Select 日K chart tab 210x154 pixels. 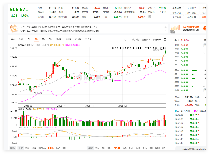[x=36, y=39]
